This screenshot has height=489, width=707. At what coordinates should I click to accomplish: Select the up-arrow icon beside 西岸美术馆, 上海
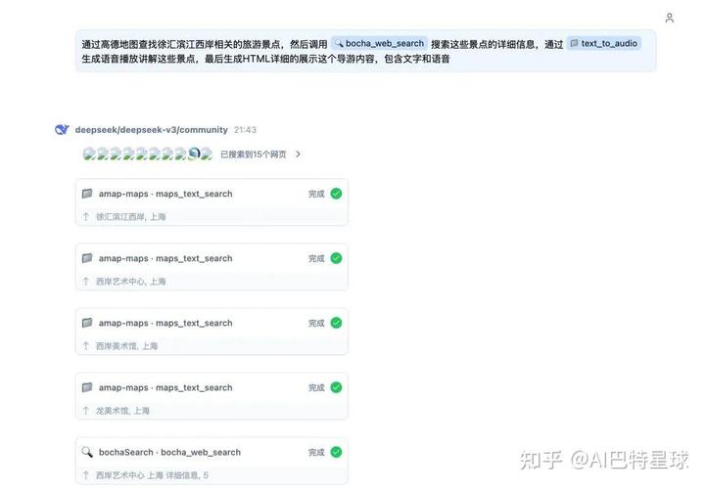pos(85,346)
